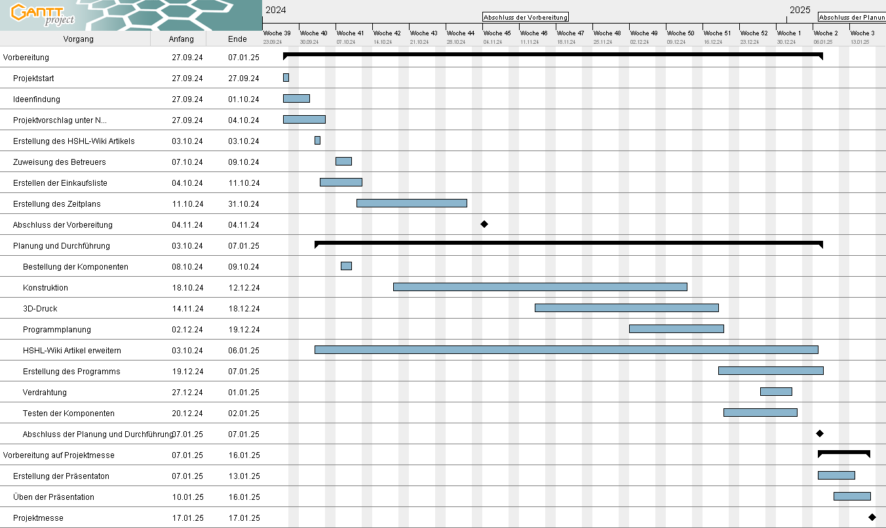Click the Vorgang column header
This screenshot has height=528, width=886.
78,39
